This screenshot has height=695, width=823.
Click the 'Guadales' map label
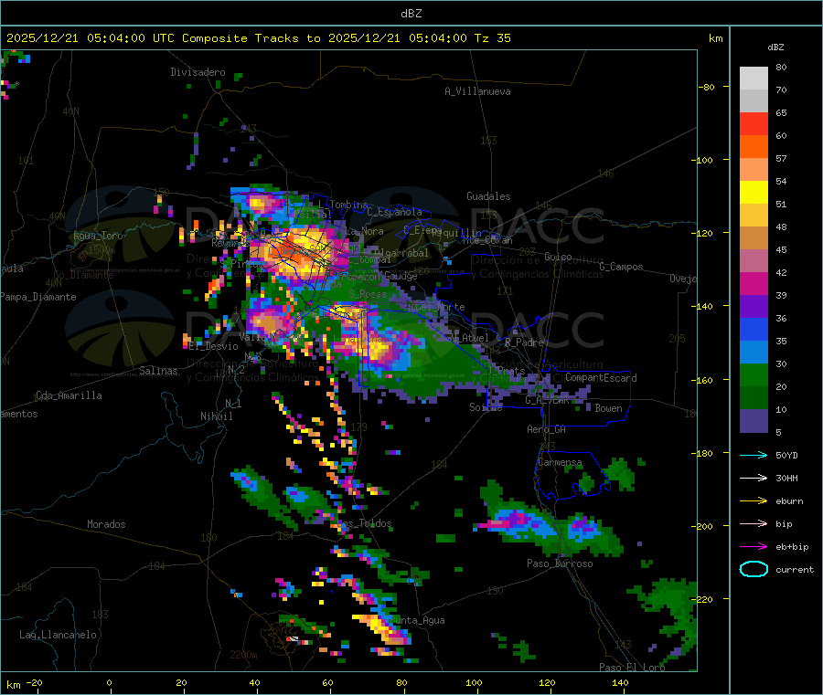[x=488, y=196]
